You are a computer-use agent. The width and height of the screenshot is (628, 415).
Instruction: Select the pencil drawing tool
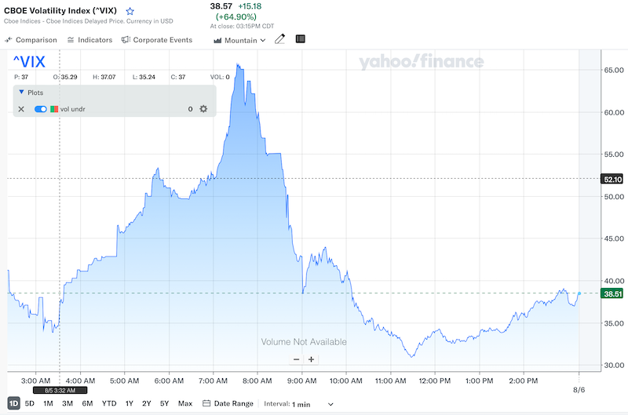click(x=279, y=39)
